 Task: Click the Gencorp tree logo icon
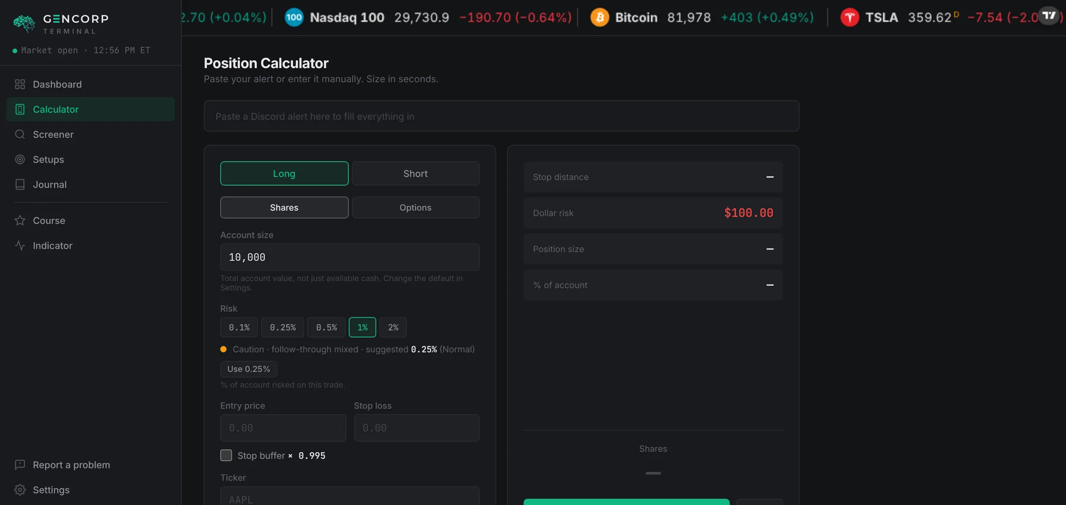tap(24, 23)
